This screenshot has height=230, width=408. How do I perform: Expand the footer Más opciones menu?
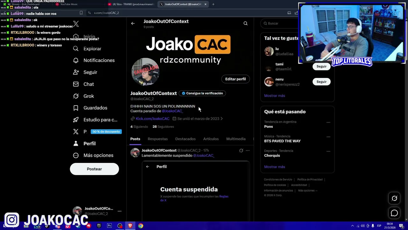click(308, 191)
